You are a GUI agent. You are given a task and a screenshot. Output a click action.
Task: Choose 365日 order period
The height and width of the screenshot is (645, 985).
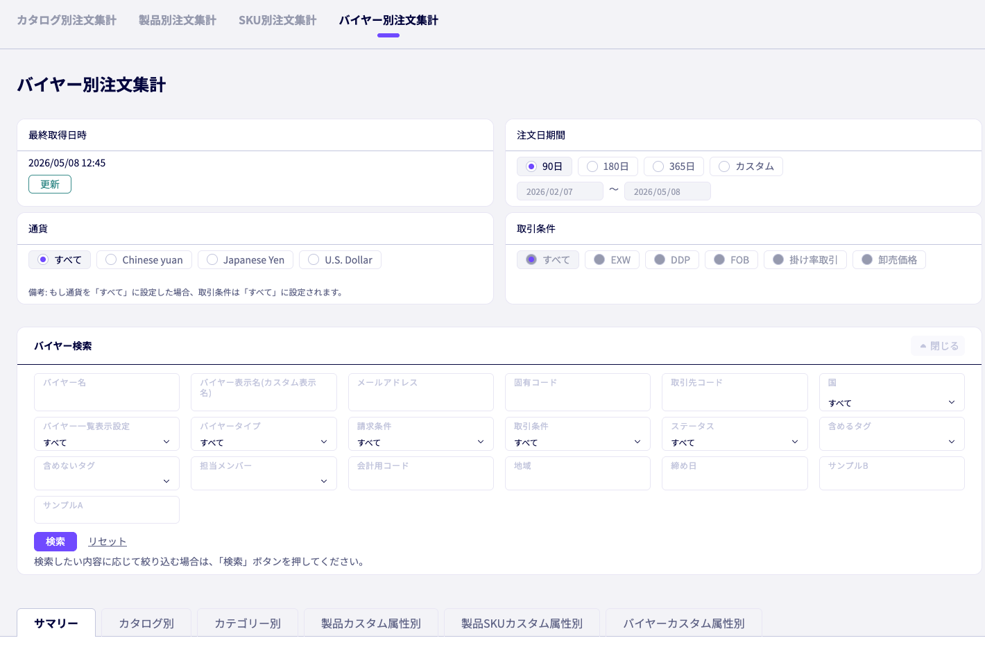click(674, 166)
